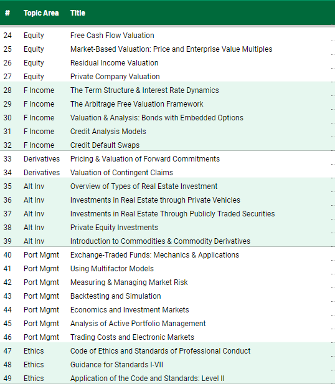The width and height of the screenshot is (335, 391).
Task: Select 'Valuation & Analysis: Bonds with Embedded Options'
Action: click(x=157, y=118)
